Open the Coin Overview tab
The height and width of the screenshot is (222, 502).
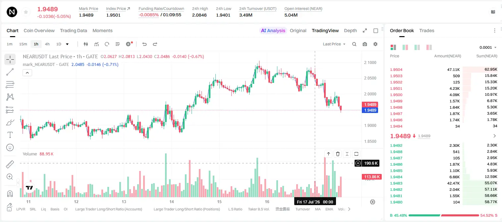[x=39, y=30]
